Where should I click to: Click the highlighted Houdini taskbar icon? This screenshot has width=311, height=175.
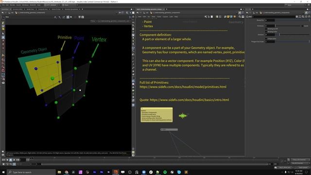pyautogui.click(x=116, y=172)
